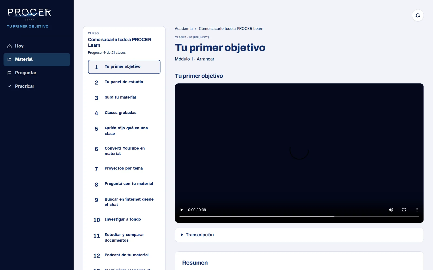433x270 pixels.
Task: Open video more options menu
Action: point(417,210)
